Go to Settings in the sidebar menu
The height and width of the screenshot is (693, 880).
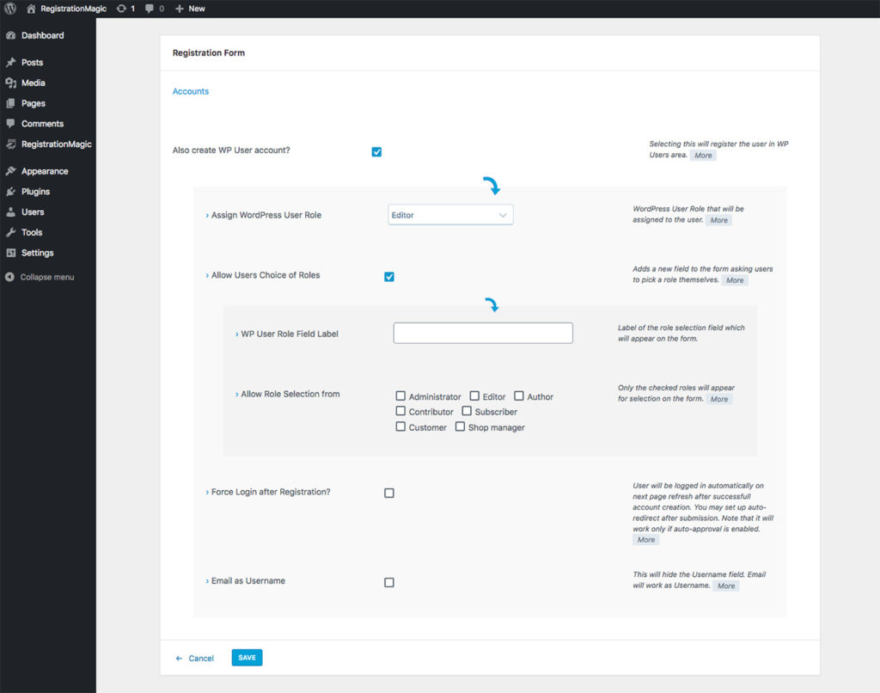[x=37, y=253]
